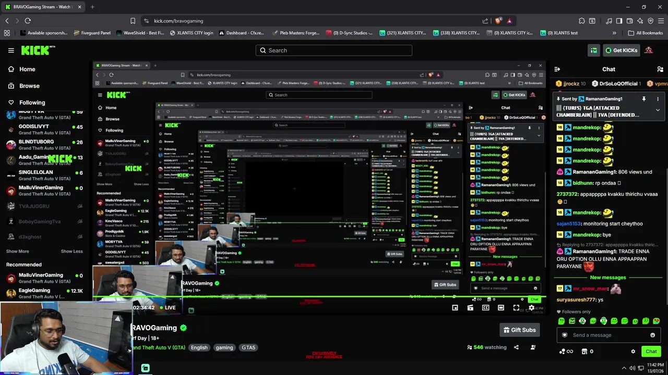This screenshot has width=668, height=375.
Task: Click the Gift Subs button beside the viewer count
Action: (520, 330)
